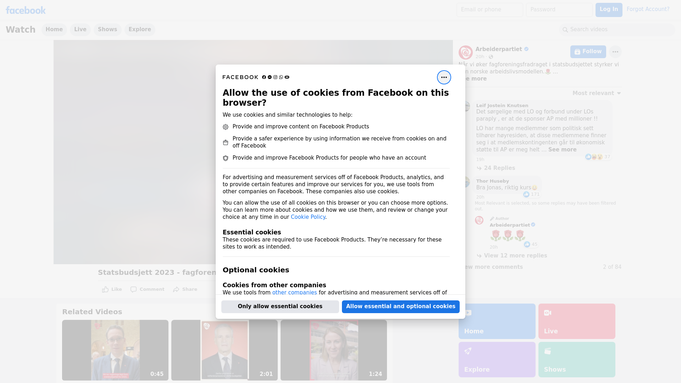Viewport: 681px width, 383px height.
Task: Click the Search videos field
Action: pyautogui.click(x=617, y=30)
